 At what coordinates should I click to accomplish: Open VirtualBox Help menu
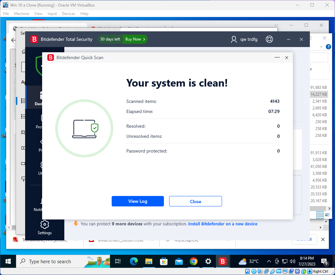[x=84, y=14]
